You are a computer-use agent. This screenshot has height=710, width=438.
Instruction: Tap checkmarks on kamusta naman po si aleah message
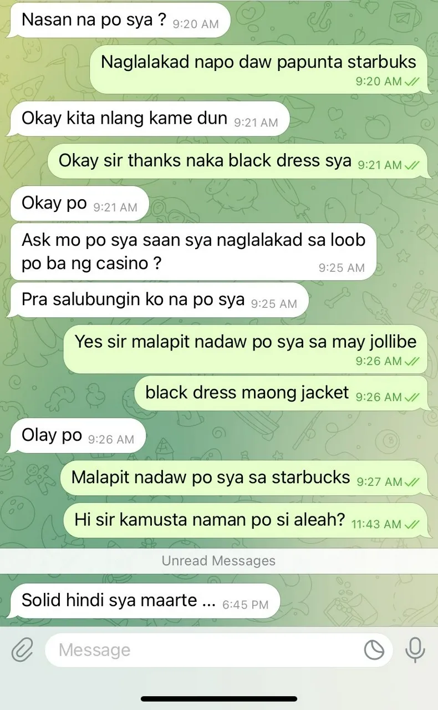point(412,524)
